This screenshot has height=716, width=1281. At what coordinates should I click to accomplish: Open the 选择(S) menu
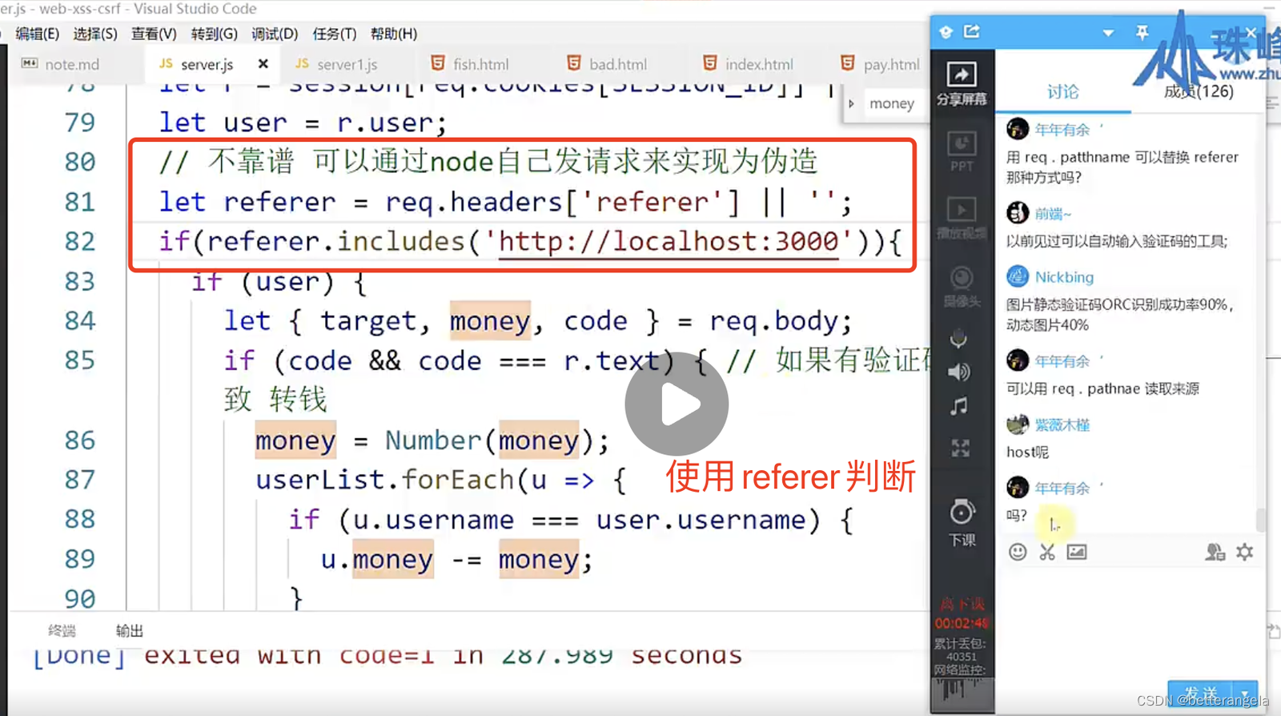[95, 34]
